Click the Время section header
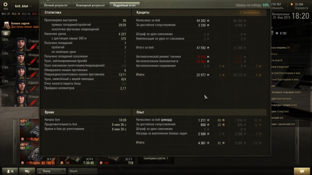Viewport: 312px width, 175px height. (x=49, y=112)
